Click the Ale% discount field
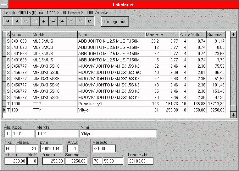Screen dimensions: 239x171 pyautogui.click(x=32, y=161)
